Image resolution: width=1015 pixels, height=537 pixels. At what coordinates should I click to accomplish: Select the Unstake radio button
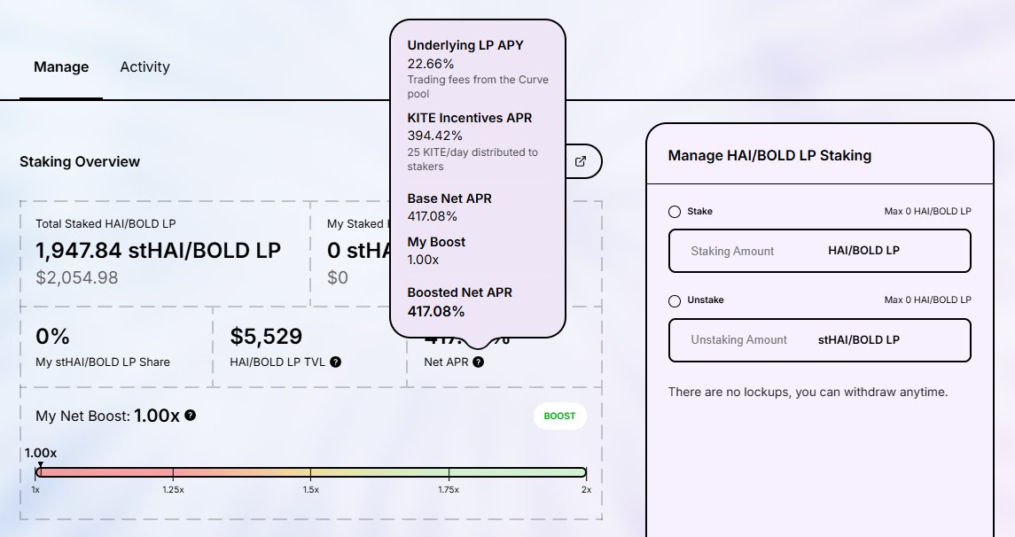[x=675, y=301]
